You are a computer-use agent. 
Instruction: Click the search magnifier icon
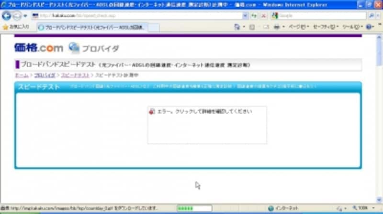tap(372, 16)
